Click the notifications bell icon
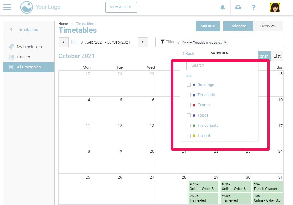The width and height of the screenshot is (293, 205). point(223,7)
